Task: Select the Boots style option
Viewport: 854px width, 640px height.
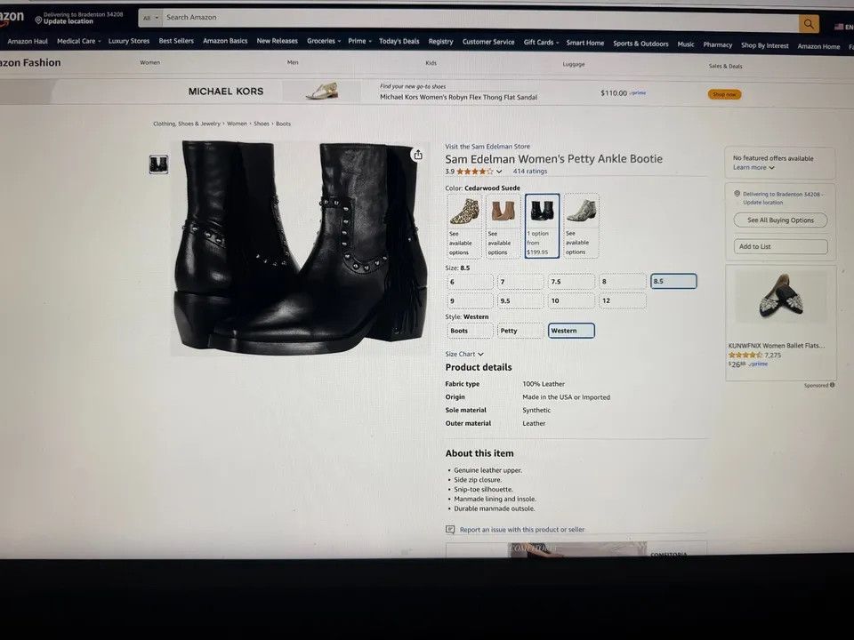Action: pyautogui.click(x=470, y=331)
